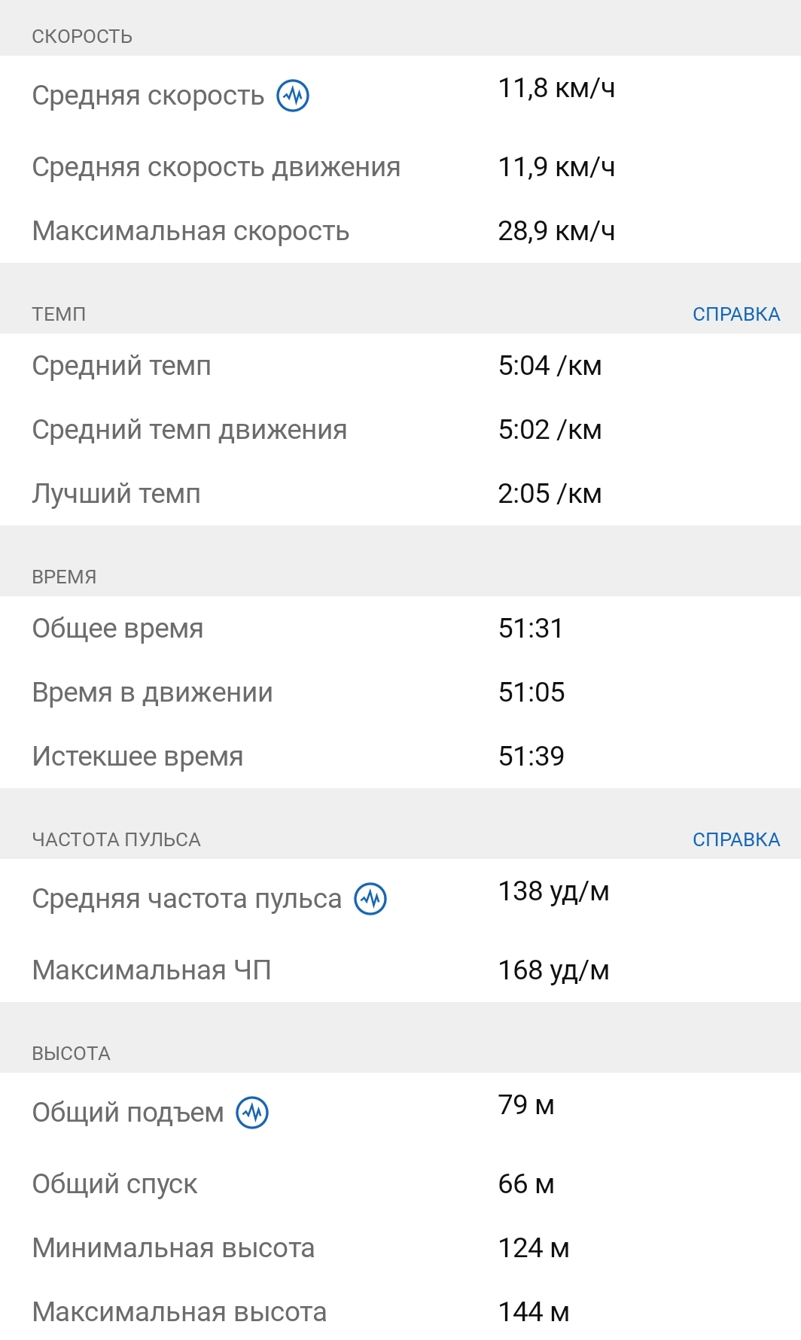
Task: Tap the chart icon beside Средняя скорость
Action: click(293, 96)
